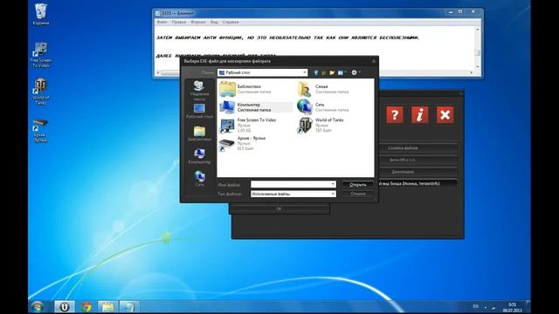Viewport: 559px width, 314px height.
Task: Click Склейка файлов button in builder window
Action: [403, 148]
